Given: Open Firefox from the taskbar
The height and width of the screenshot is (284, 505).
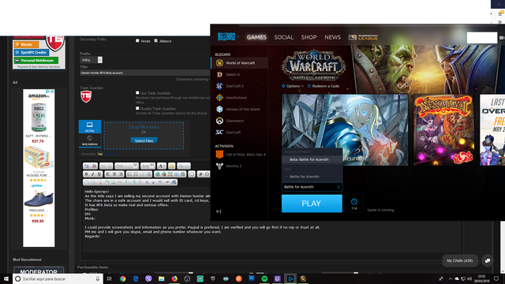Looking at the screenshot, I should [x=174, y=278].
